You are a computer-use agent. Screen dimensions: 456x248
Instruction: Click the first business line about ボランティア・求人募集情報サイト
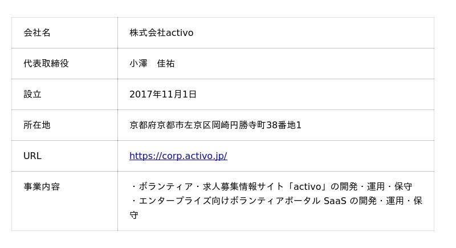click(x=271, y=186)
